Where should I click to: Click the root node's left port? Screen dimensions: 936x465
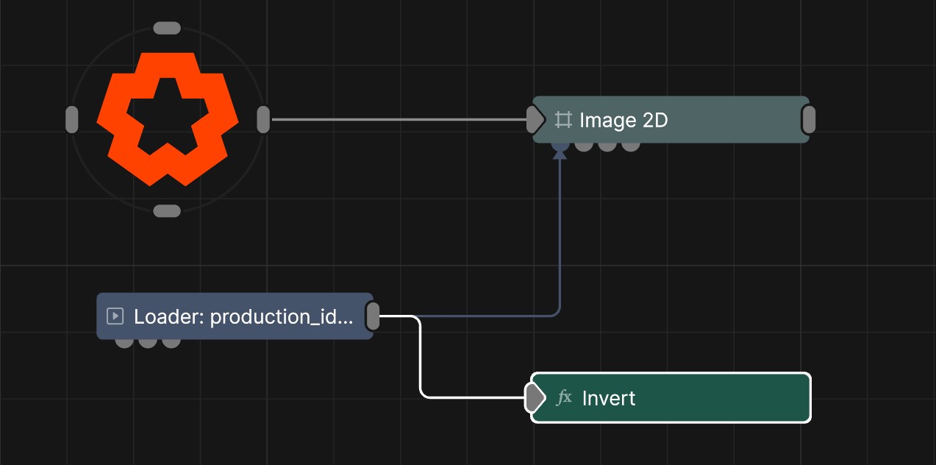tap(71, 120)
